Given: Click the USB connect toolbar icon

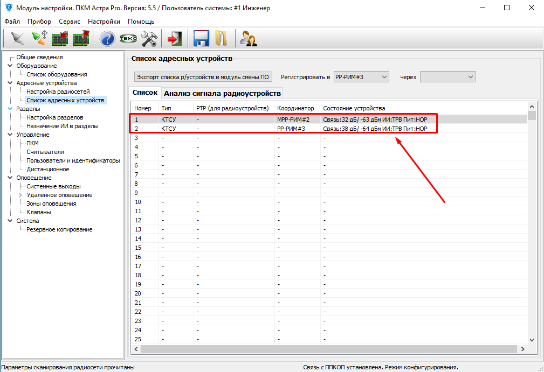Looking at the screenshot, I should click(x=39, y=39).
